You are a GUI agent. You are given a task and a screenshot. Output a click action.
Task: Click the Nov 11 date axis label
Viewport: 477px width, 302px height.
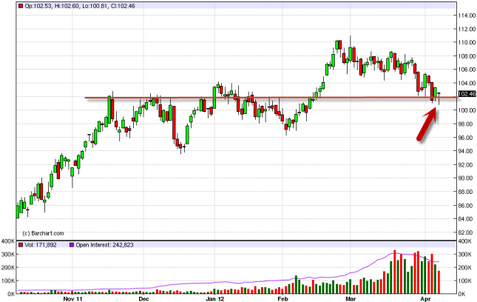[72, 299]
